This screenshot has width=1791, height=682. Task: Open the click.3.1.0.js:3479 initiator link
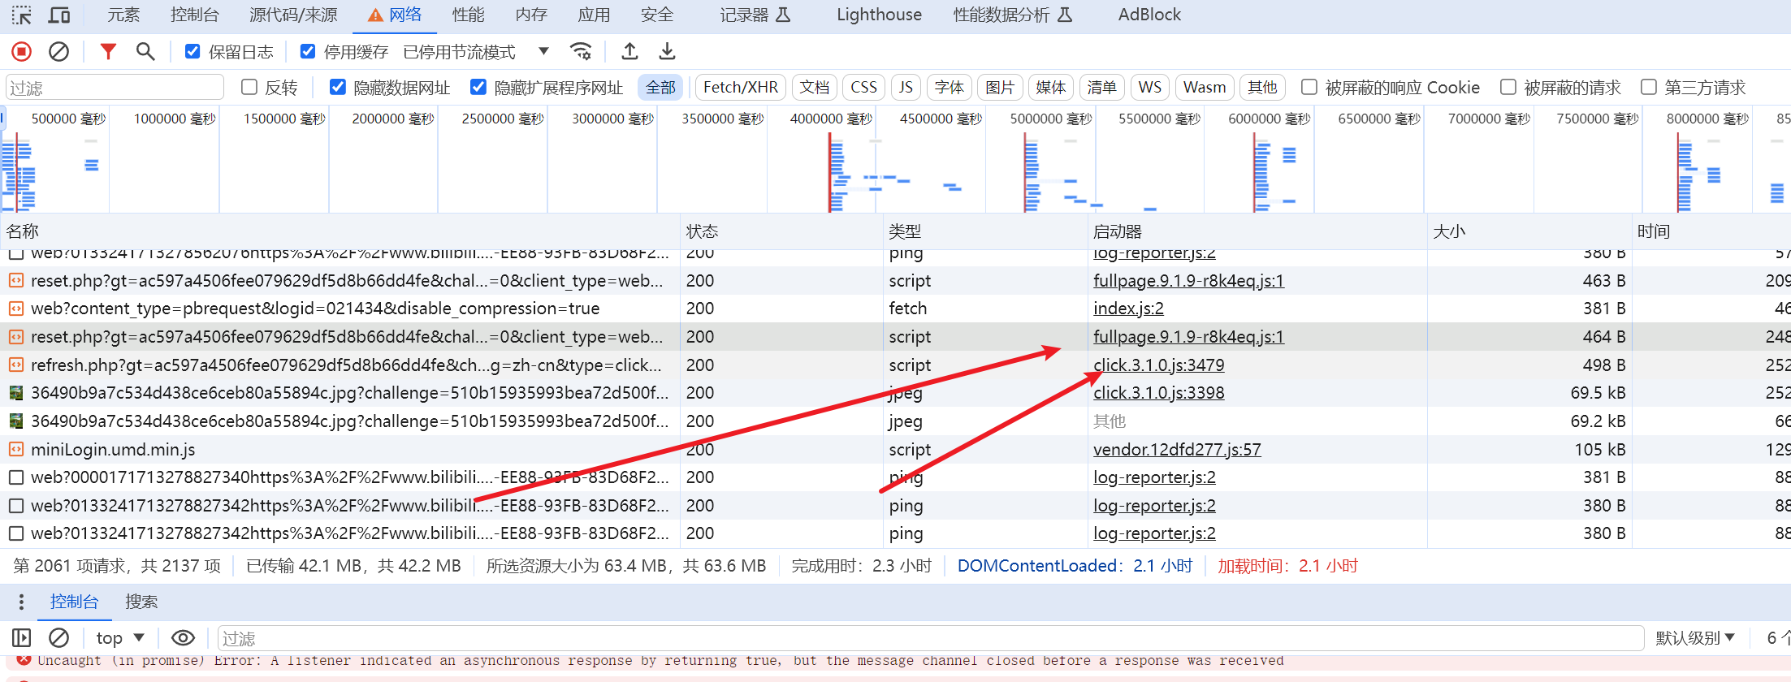click(1158, 365)
